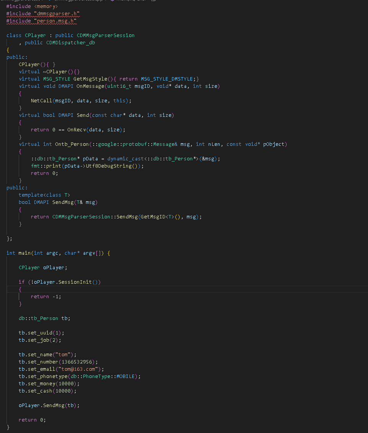Click the tb.set_job(2); line
The image size is (368, 433).
(40, 340)
